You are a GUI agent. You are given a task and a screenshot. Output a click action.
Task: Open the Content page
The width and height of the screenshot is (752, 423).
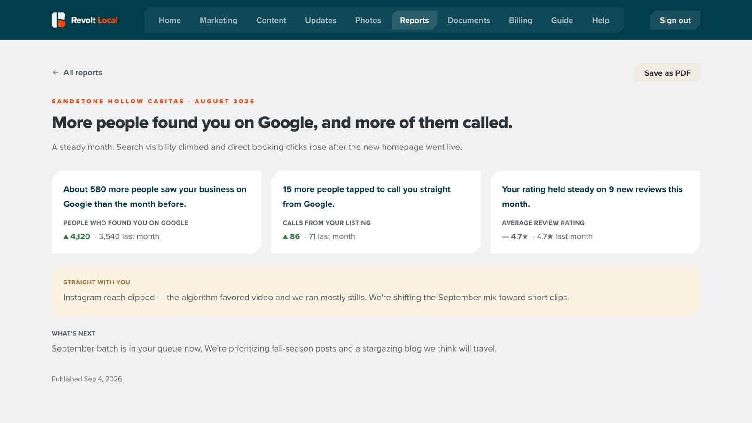[x=271, y=20]
